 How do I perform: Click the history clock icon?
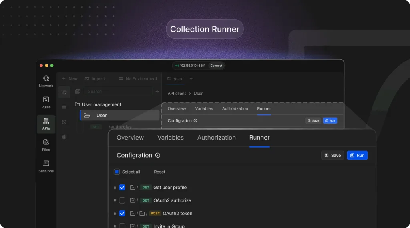(x=64, y=122)
